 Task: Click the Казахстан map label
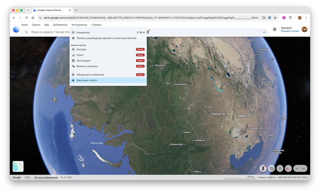(219, 114)
